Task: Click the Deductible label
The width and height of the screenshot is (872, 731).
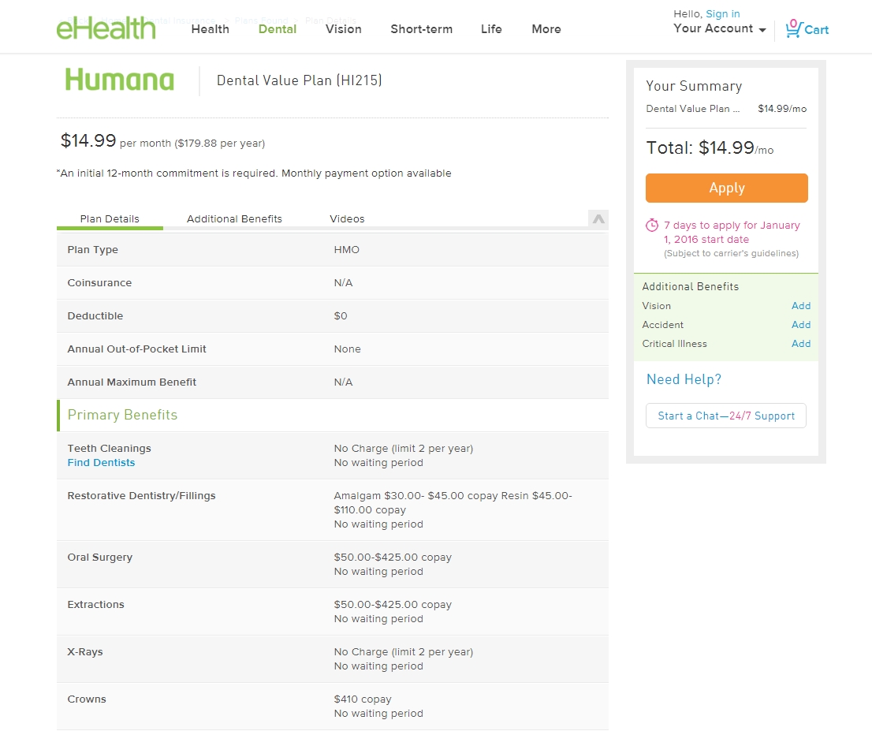Action: (95, 316)
